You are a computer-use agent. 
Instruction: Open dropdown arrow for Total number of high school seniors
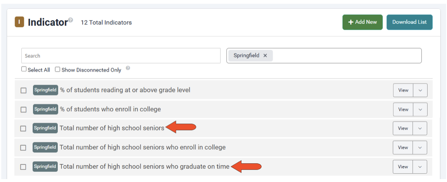[x=420, y=129]
